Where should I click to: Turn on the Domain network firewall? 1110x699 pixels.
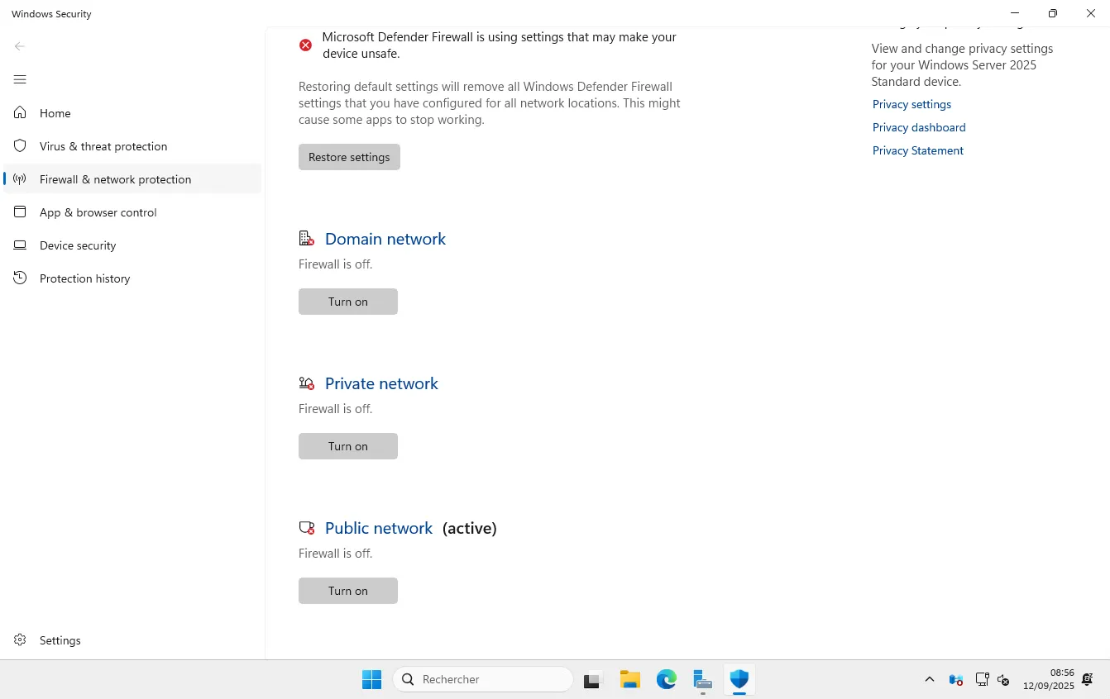click(x=347, y=302)
